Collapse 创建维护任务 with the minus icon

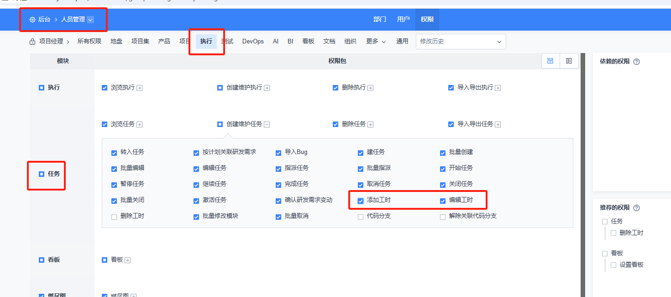pyautogui.click(x=267, y=124)
